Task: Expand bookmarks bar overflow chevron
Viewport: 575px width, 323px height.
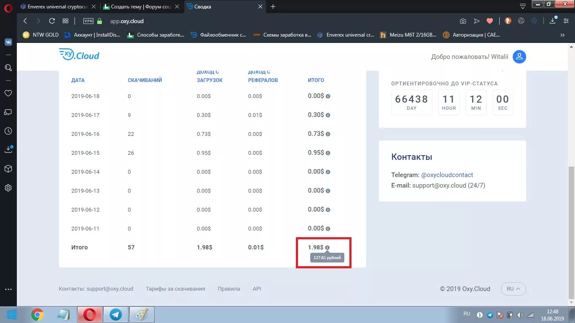Action: [x=562, y=35]
